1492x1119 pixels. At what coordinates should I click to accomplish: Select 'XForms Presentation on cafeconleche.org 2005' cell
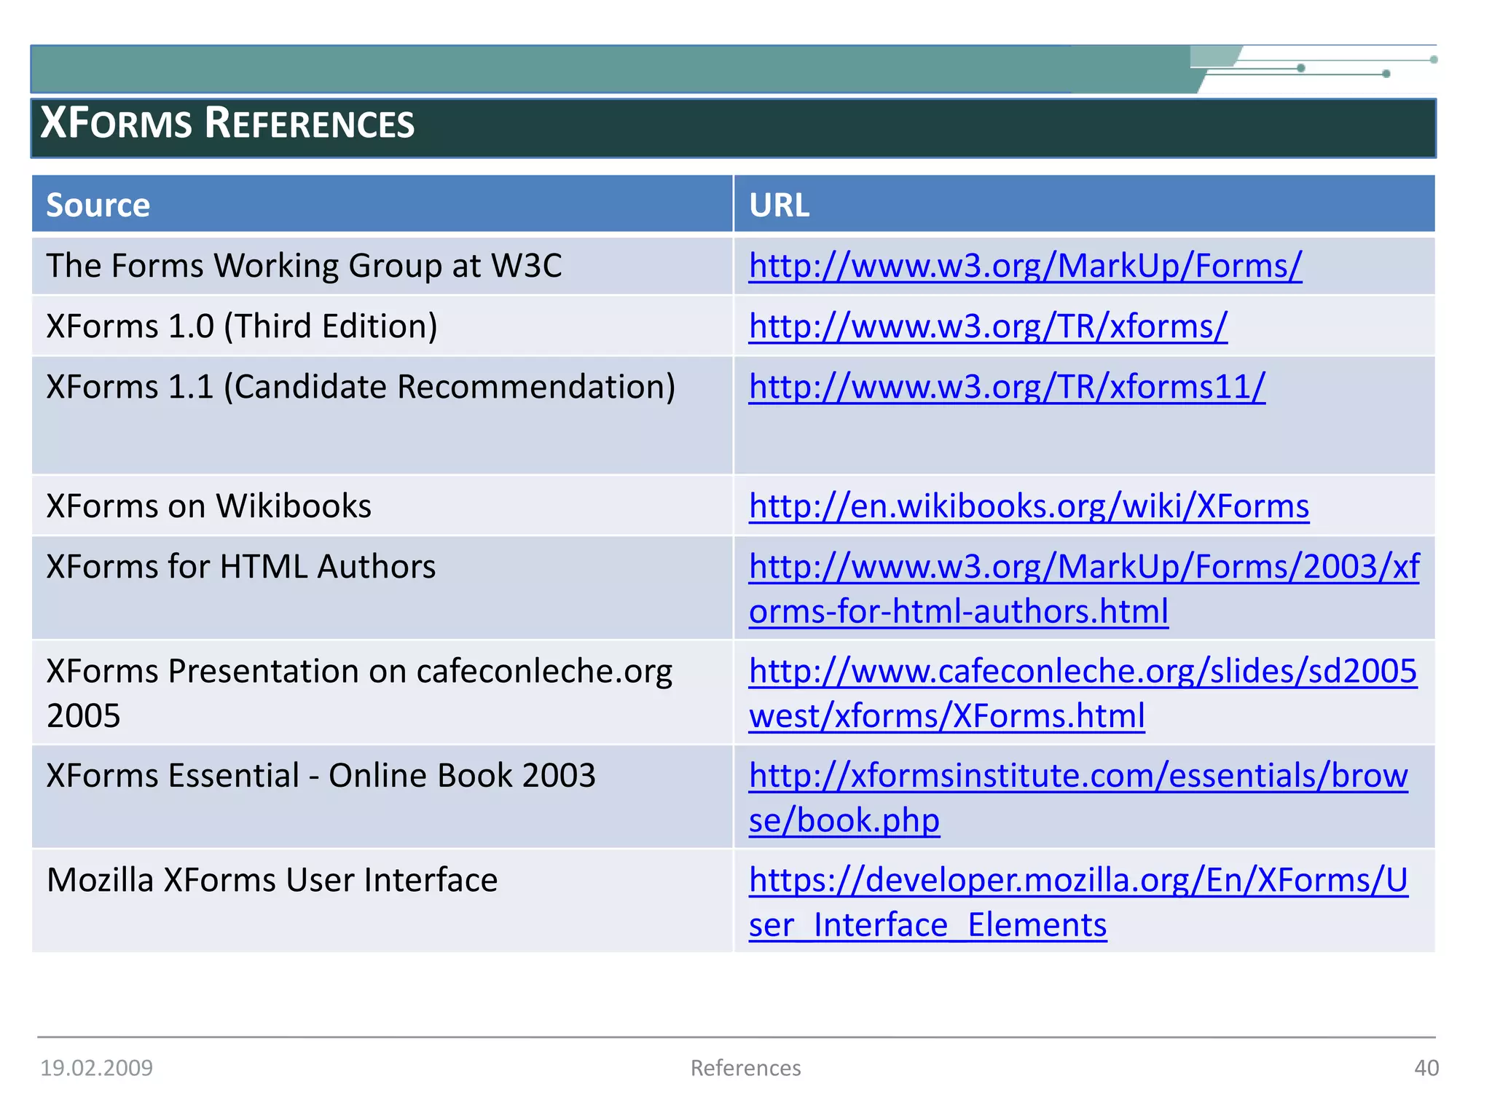point(382,692)
